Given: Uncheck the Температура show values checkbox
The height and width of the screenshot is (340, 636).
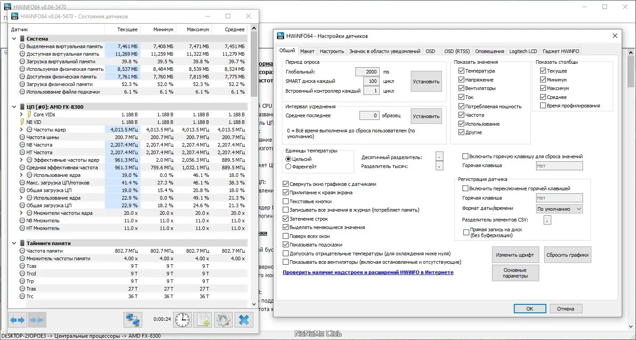Looking at the screenshot, I should pyautogui.click(x=462, y=71).
